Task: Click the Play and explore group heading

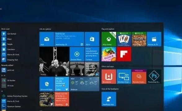Action: (108, 29)
